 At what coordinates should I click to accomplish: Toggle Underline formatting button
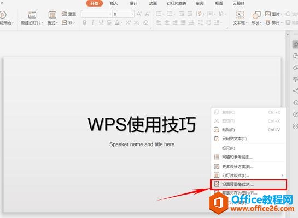coord(101,22)
